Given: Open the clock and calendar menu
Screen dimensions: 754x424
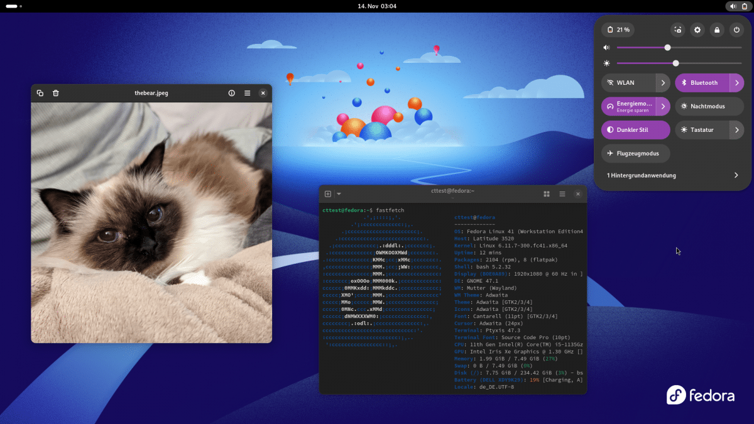Looking at the screenshot, I should coord(377,6).
